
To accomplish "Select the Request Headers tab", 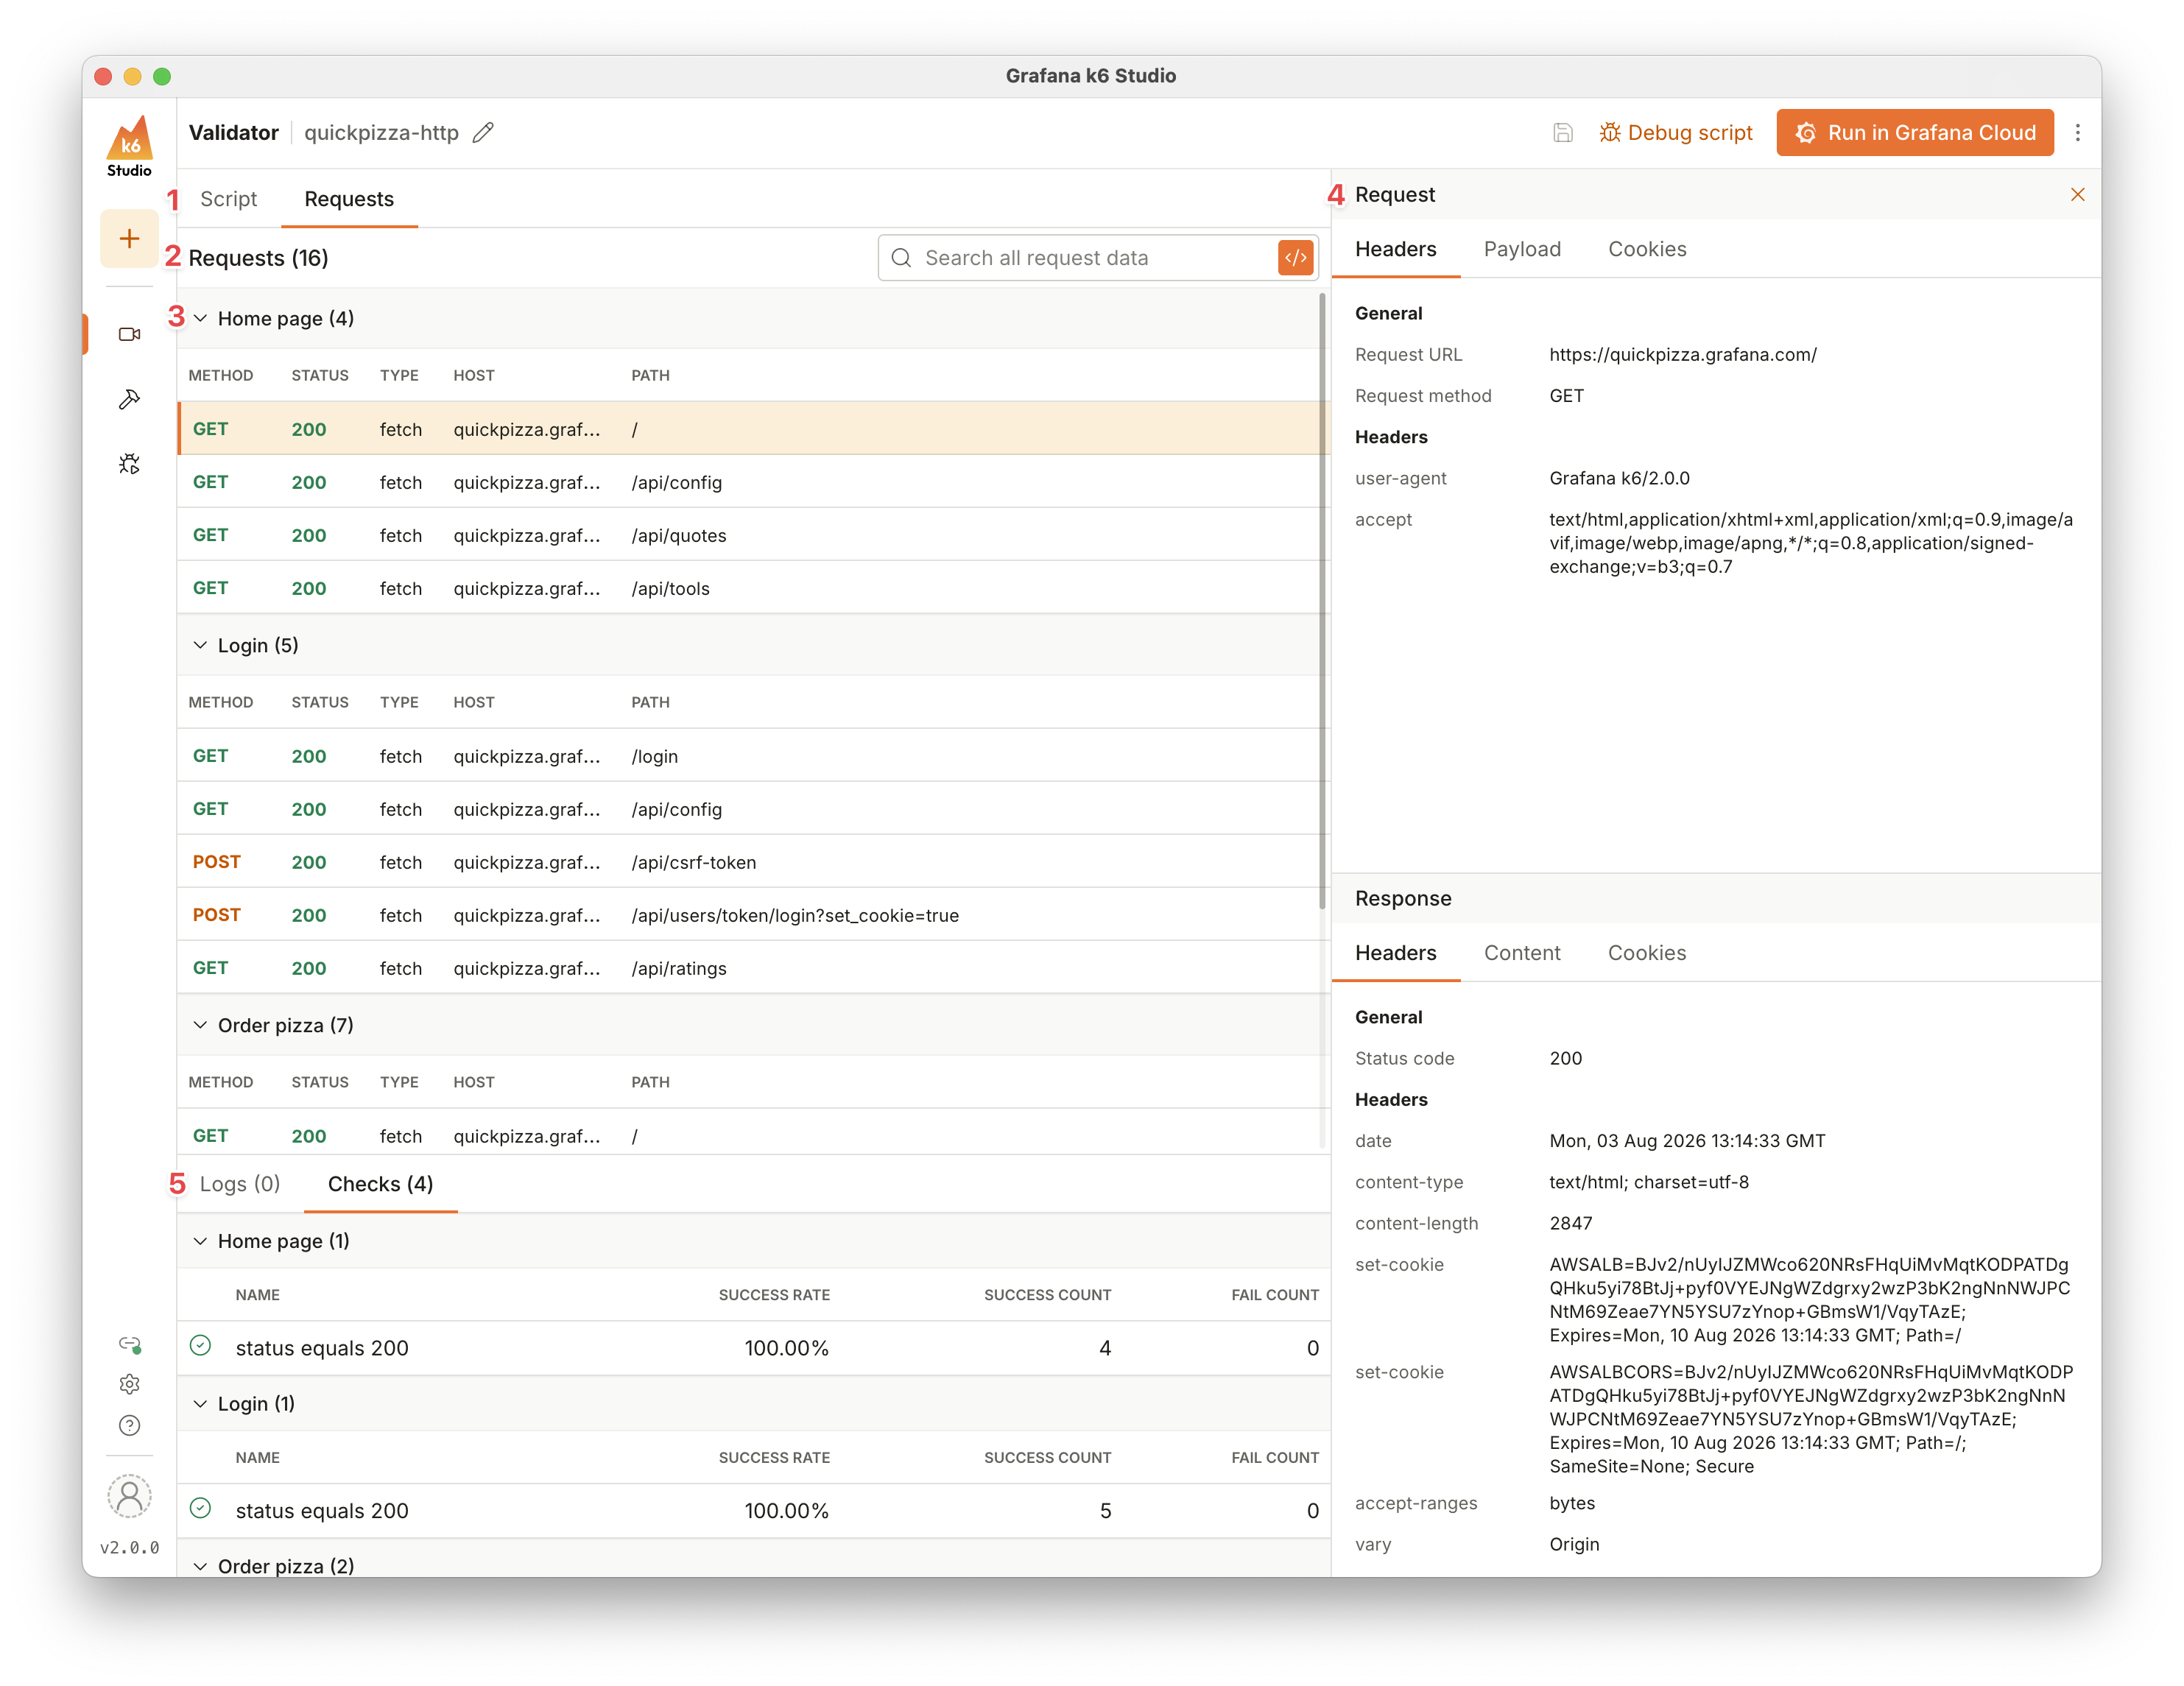I will (x=1395, y=249).
